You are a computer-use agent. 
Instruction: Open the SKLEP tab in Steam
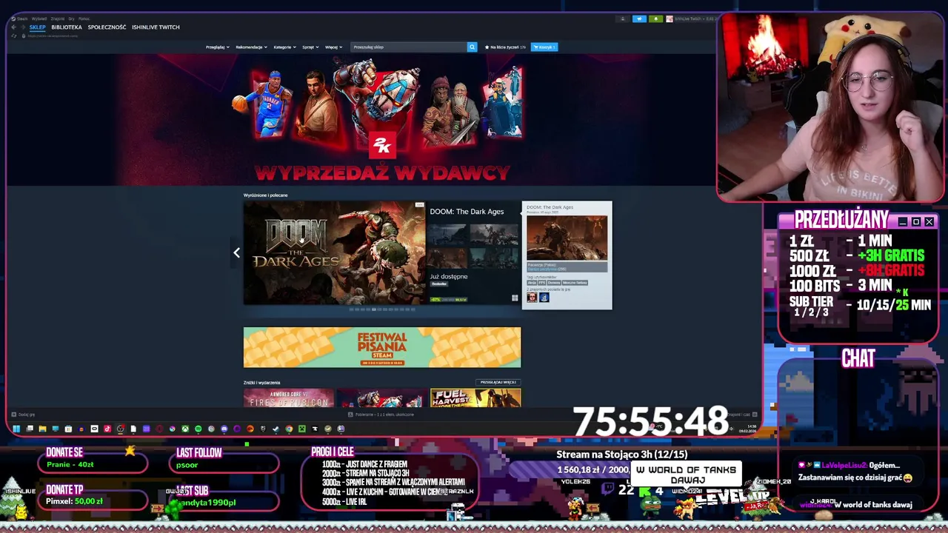pos(37,27)
